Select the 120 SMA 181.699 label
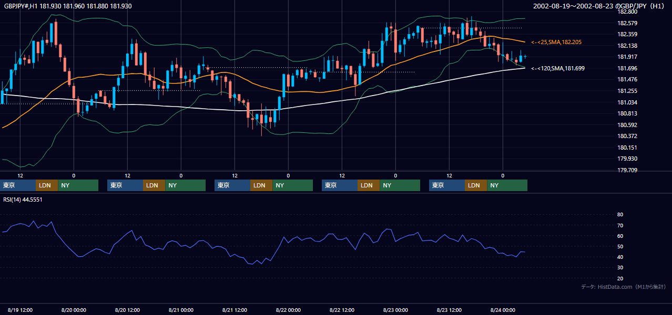This screenshot has width=672, height=315. coord(558,68)
